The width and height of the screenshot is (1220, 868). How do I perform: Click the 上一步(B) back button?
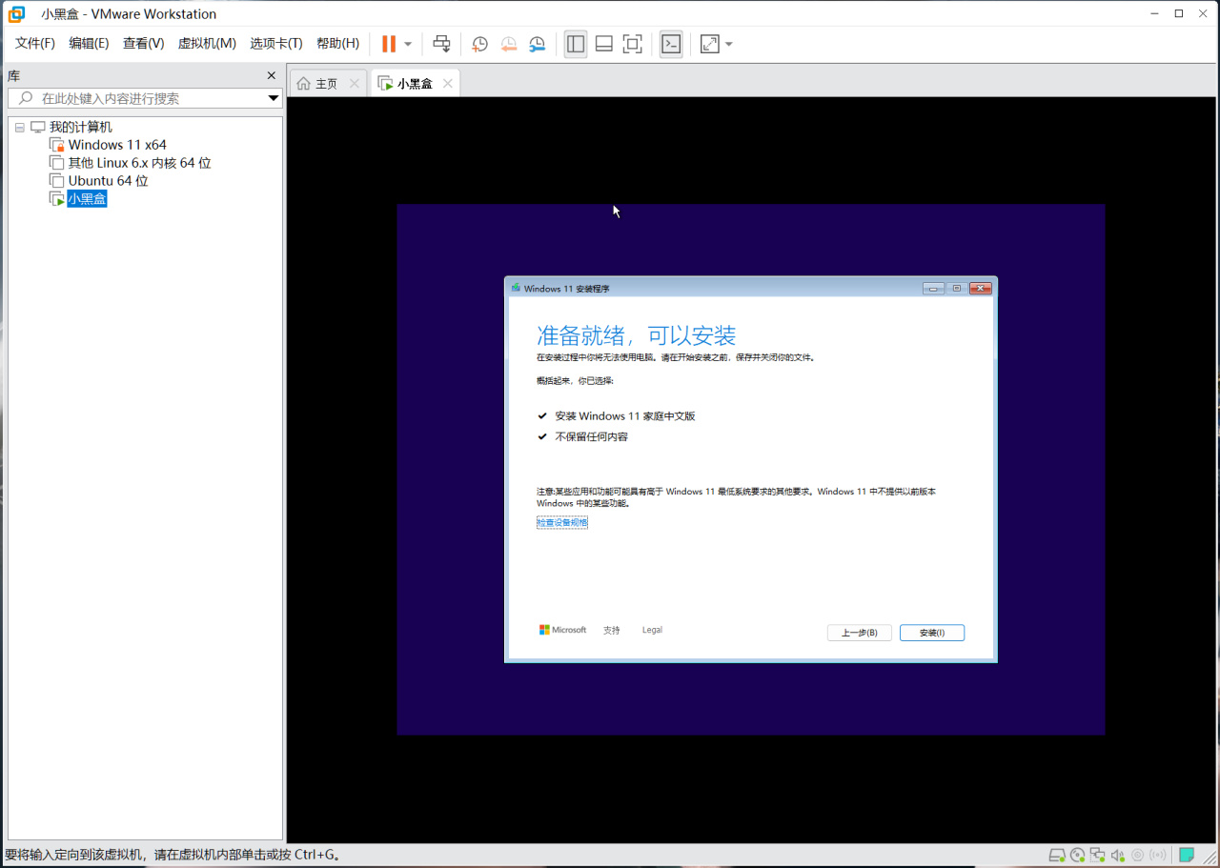pos(859,633)
